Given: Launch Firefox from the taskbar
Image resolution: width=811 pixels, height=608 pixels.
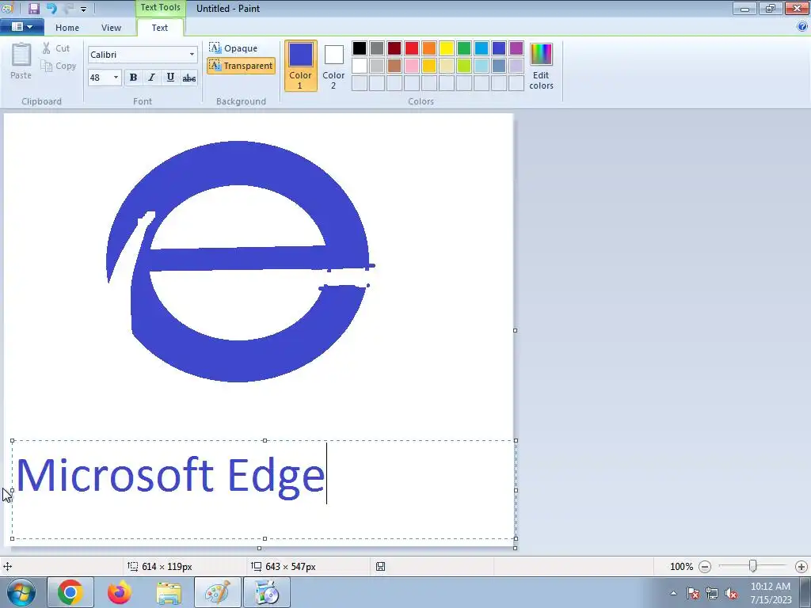Looking at the screenshot, I should pos(120,592).
